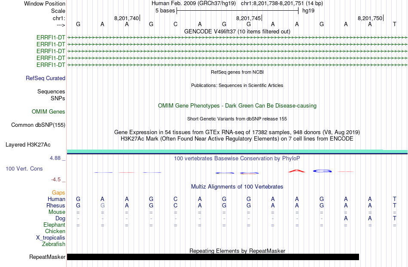Click the Scale track label
The image size is (408, 267).
click(58, 11)
